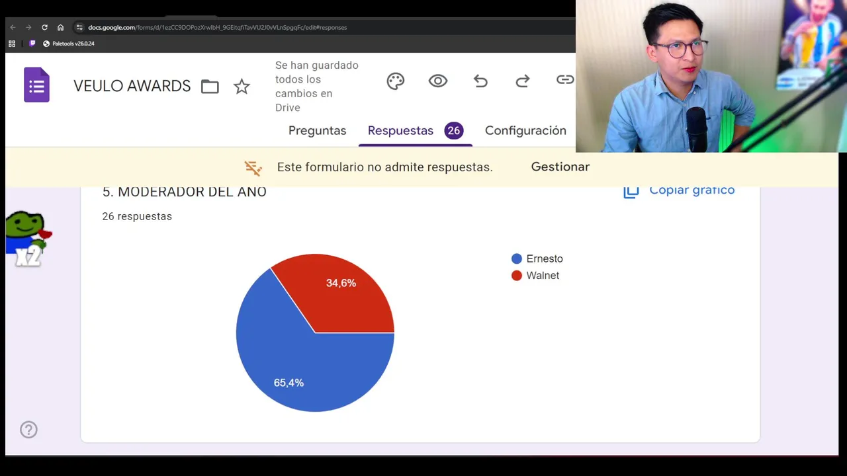Reload the page
Image resolution: width=847 pixels, height=476 pixels.
[44, 27]
